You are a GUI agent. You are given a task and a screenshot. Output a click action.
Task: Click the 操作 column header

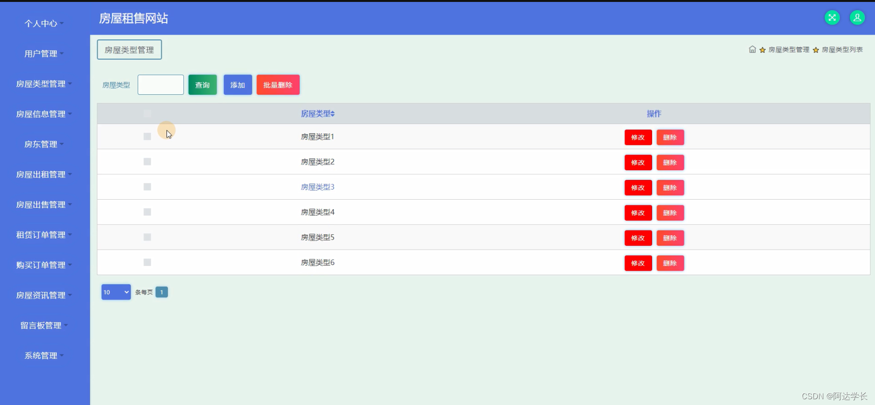(x=654, y=114)
